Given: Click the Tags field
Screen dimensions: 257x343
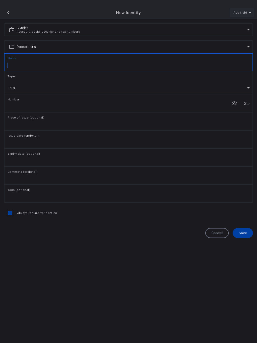Looking at the screenshot, I should tap(128, 196).
